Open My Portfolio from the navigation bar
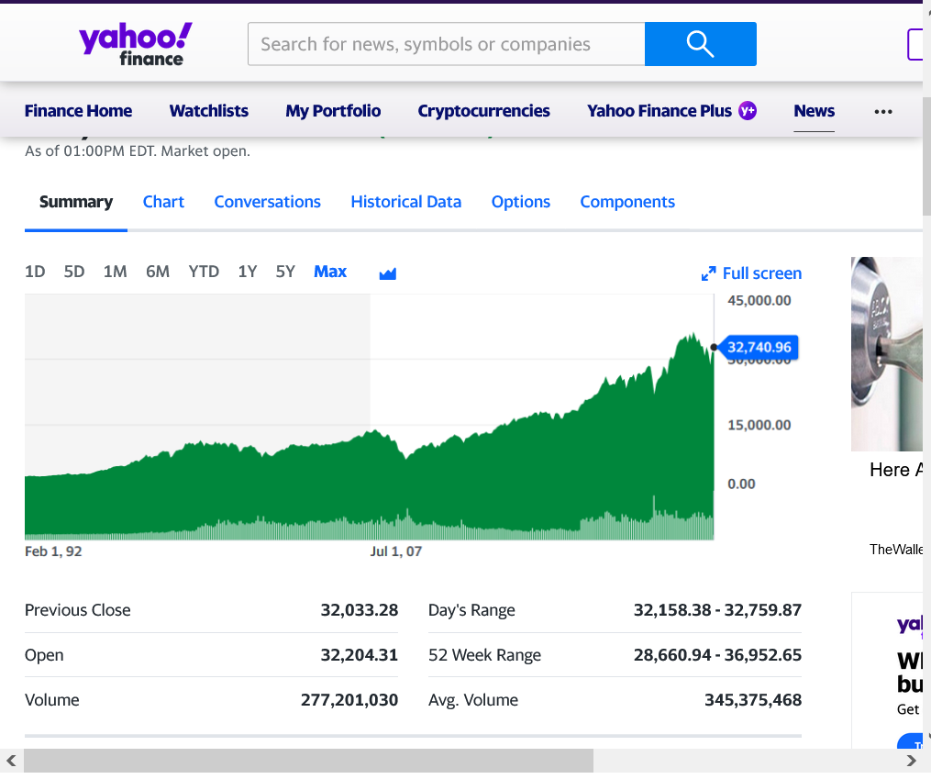931x779 pixels. tap(333, 111)
